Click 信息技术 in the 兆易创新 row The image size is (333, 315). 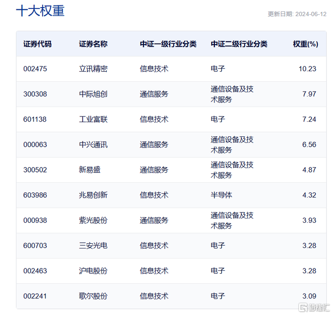(154, 195)
